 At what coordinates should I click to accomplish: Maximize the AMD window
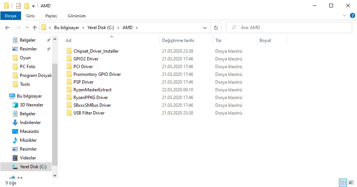coord(331,6)
